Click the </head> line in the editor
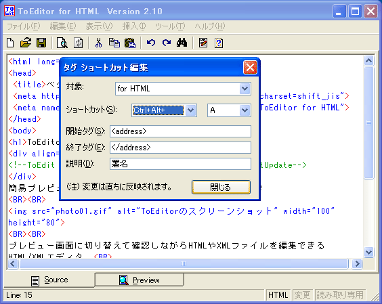Screen dimensions: 382x304 coord(24,119)
